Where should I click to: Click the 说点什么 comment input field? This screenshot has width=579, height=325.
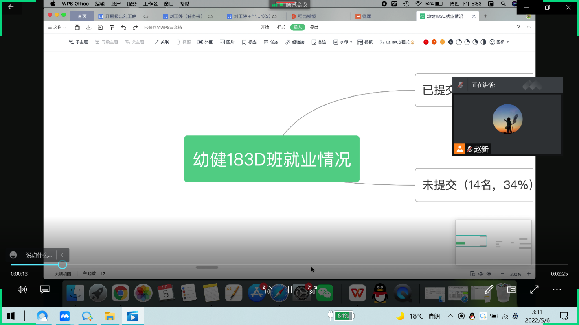point(39,255)
